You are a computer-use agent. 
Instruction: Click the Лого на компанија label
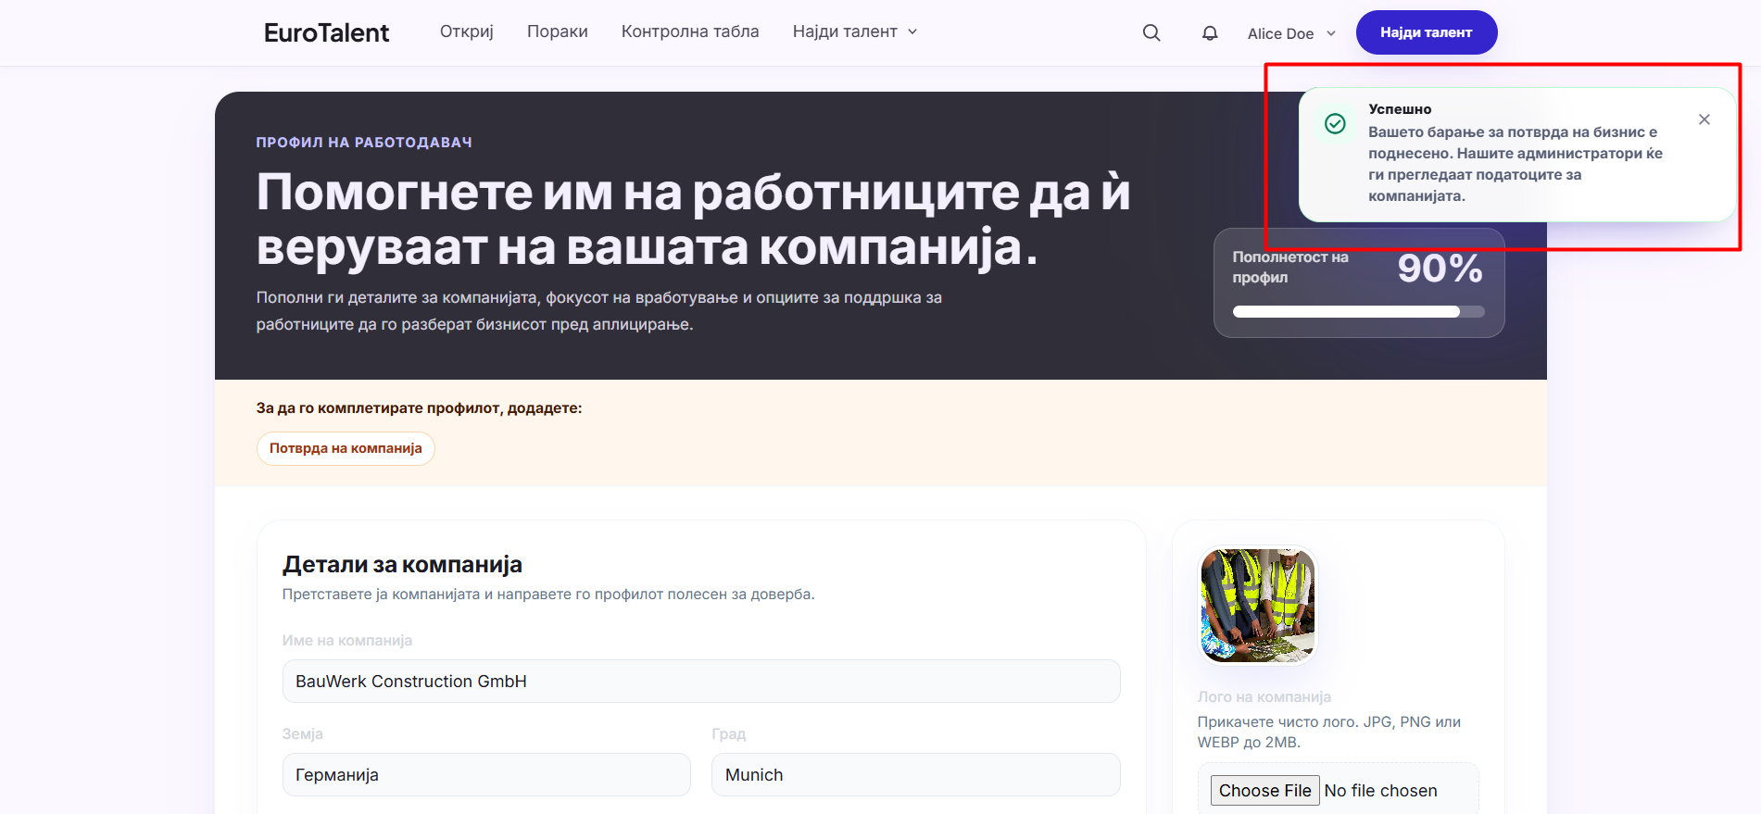(1264, 696)
